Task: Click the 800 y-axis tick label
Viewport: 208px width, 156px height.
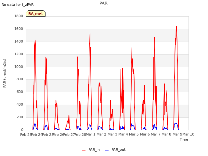Action: [x=20, y=79]
